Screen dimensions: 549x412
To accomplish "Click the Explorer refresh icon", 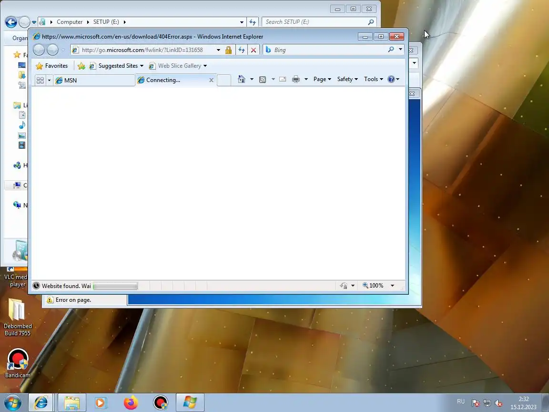I will click(x=253, y=22).
